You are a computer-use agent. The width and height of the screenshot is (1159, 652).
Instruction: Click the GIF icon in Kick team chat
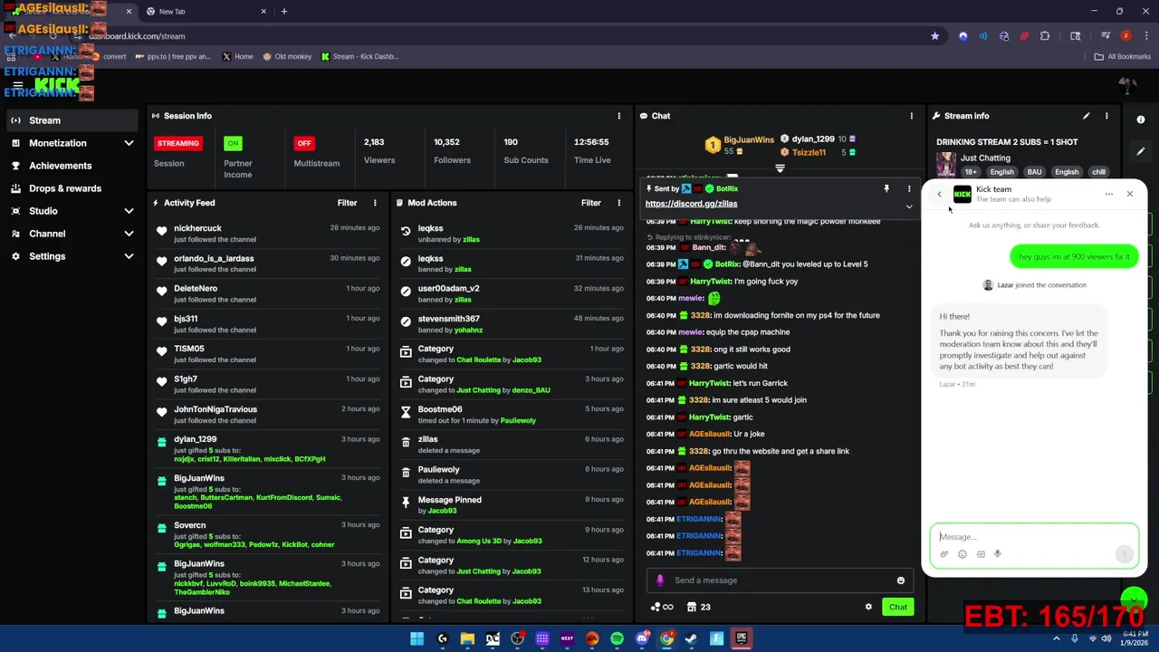click(981, 554)
